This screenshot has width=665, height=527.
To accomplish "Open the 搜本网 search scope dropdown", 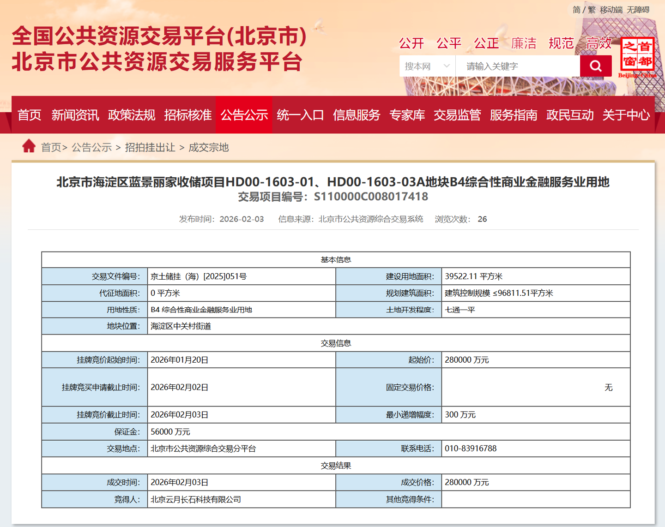I will [427, 66].
